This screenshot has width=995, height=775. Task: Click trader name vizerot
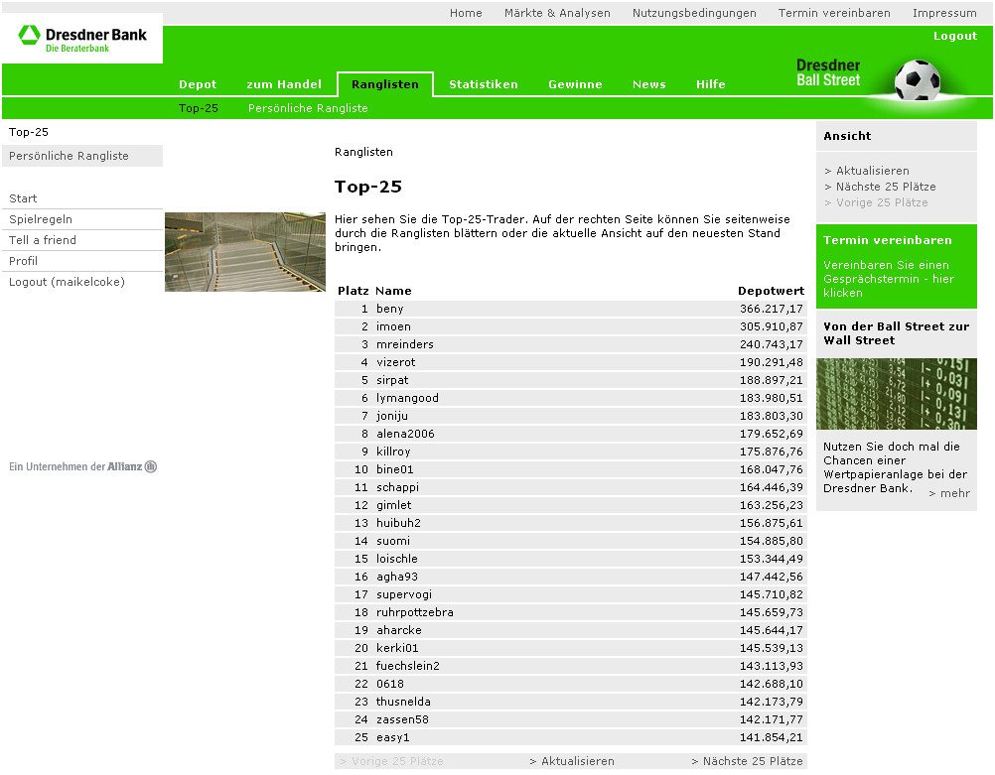396,362
